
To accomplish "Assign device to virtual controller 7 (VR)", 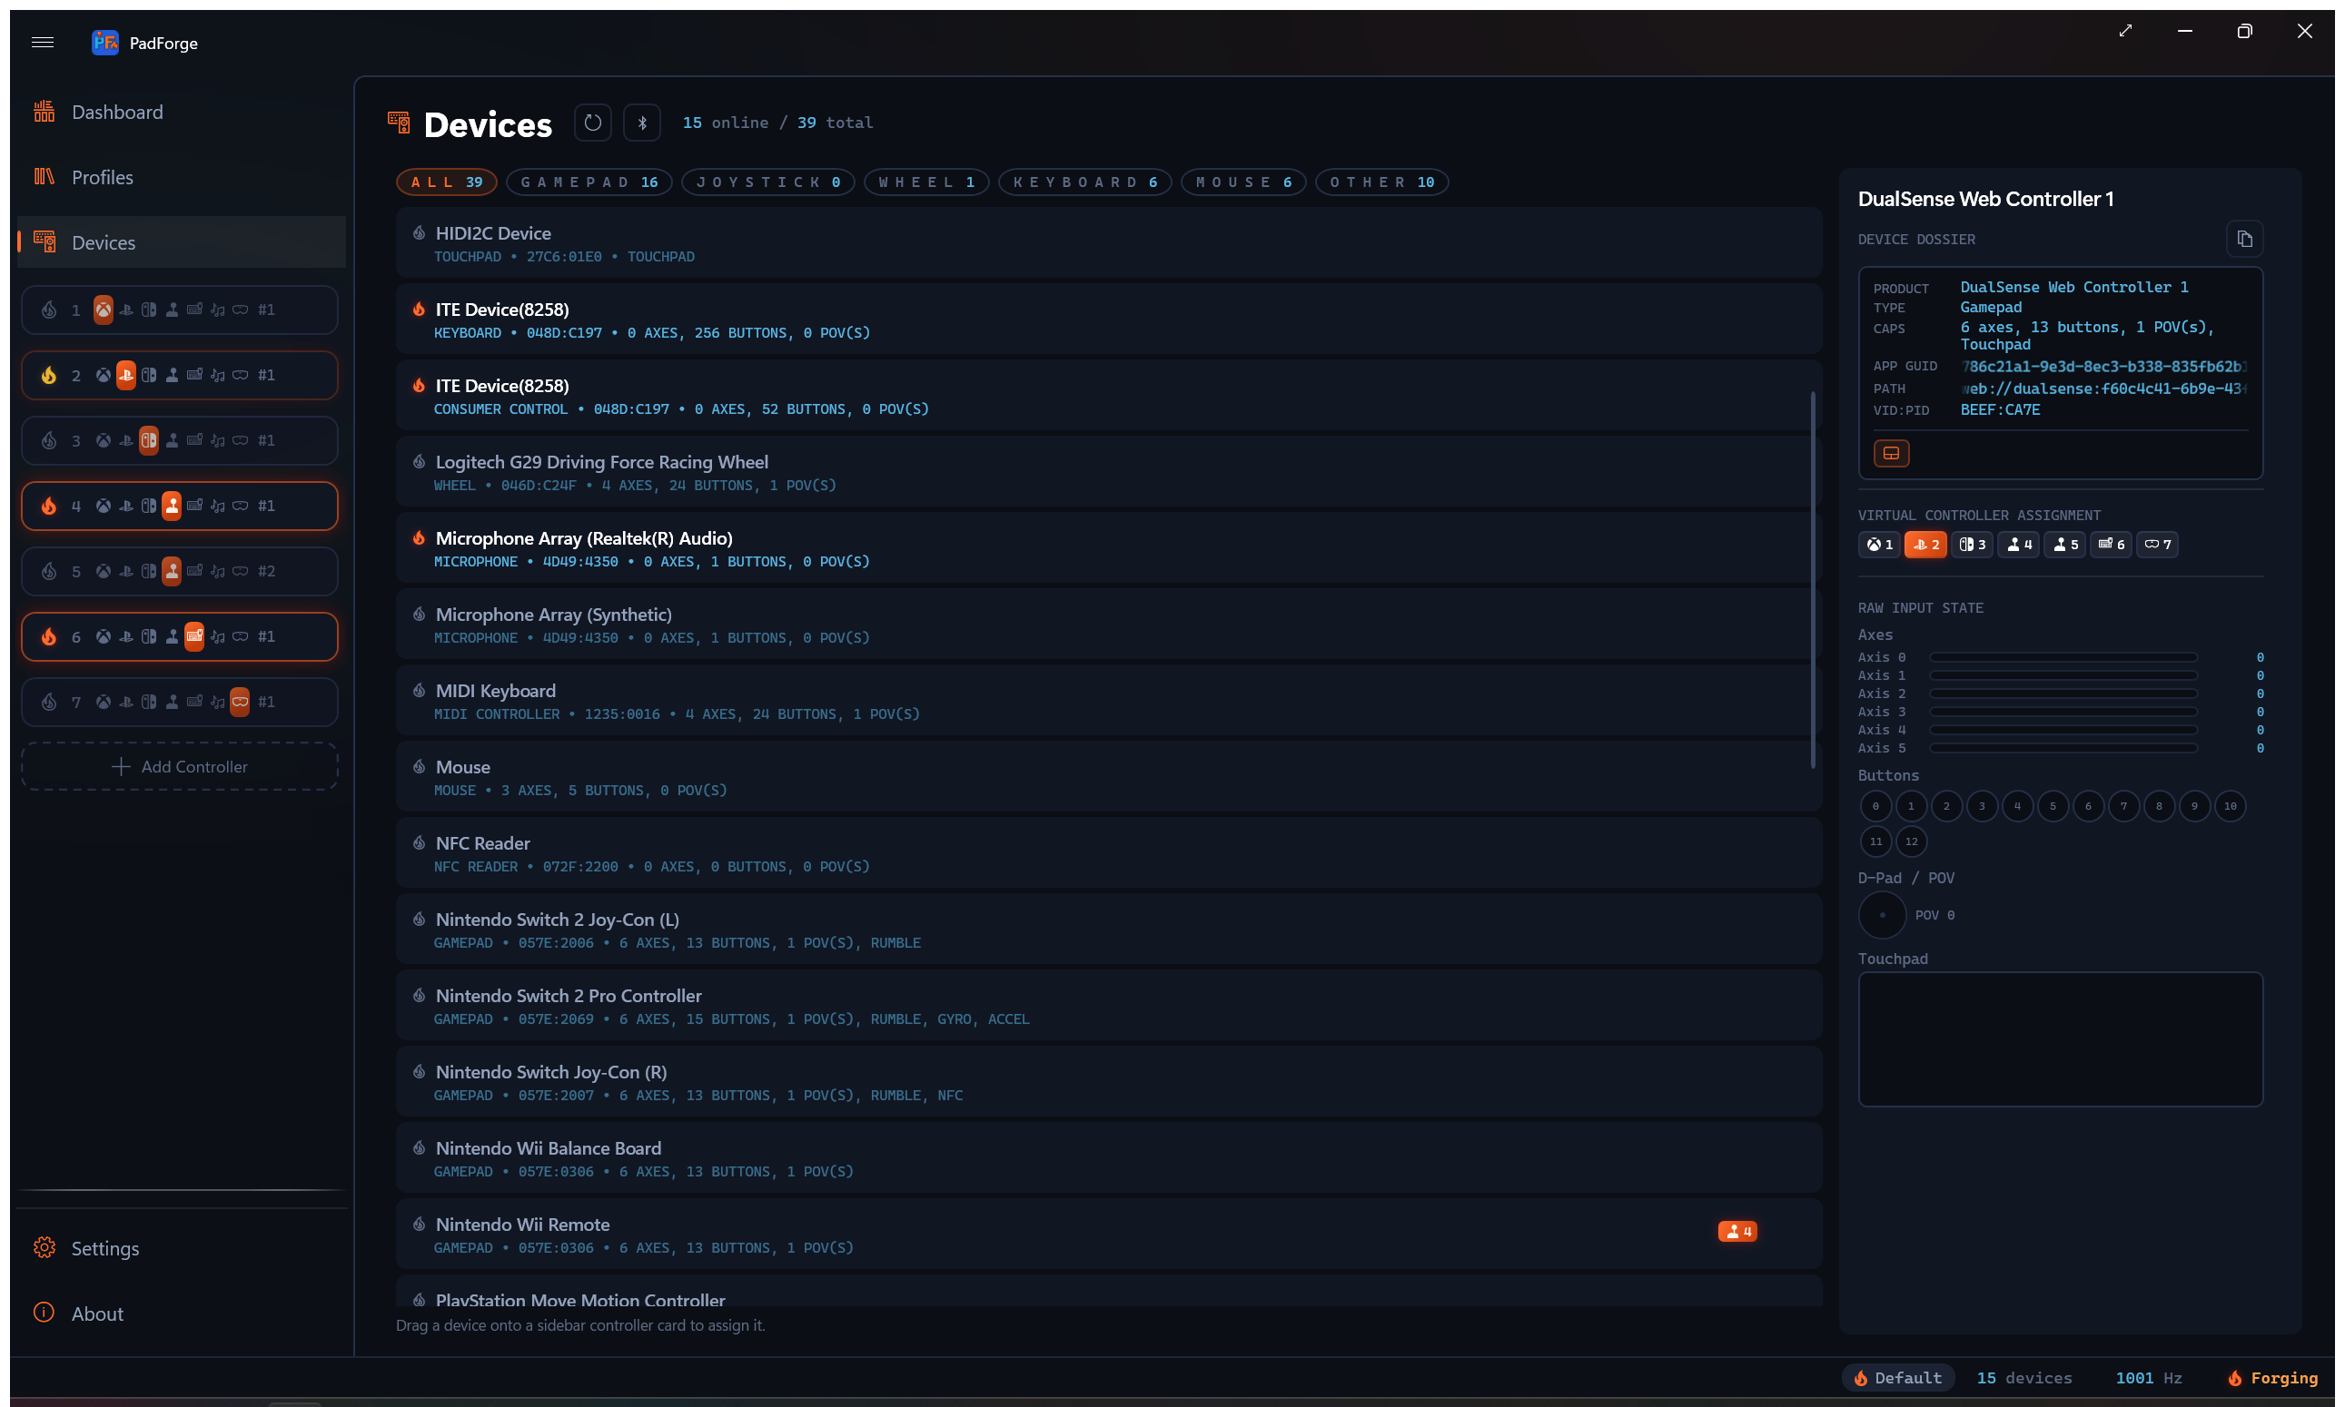I will pos(2157,545).
